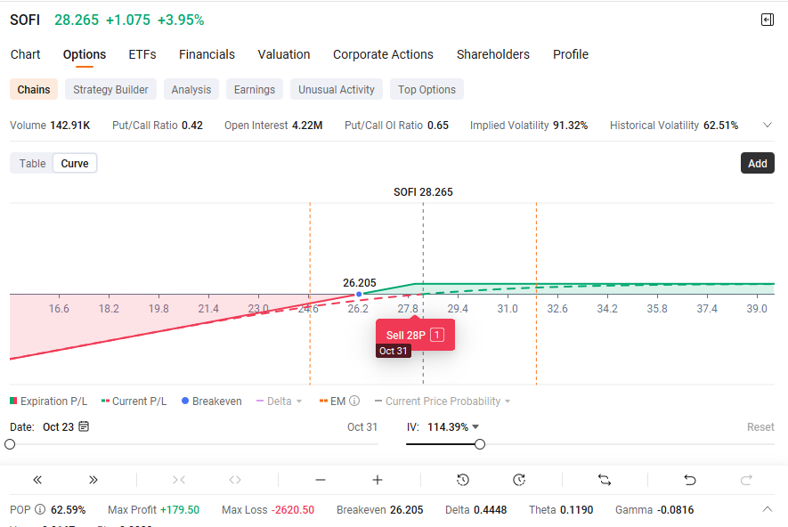Click the Oct 31 expiration label by slider

click(362, 426)
